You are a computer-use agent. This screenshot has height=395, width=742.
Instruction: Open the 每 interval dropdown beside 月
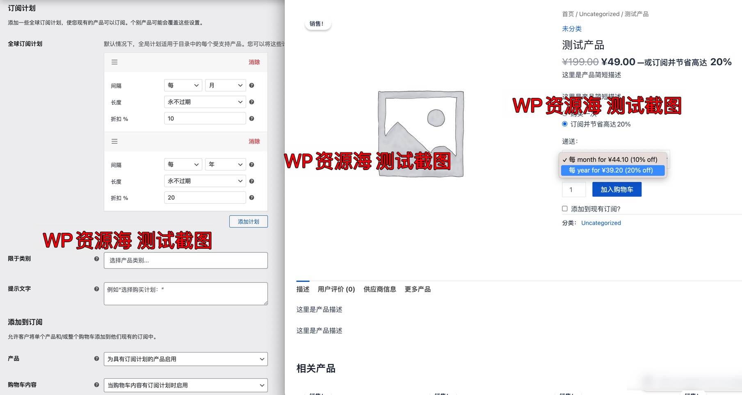tap(183, 85)
